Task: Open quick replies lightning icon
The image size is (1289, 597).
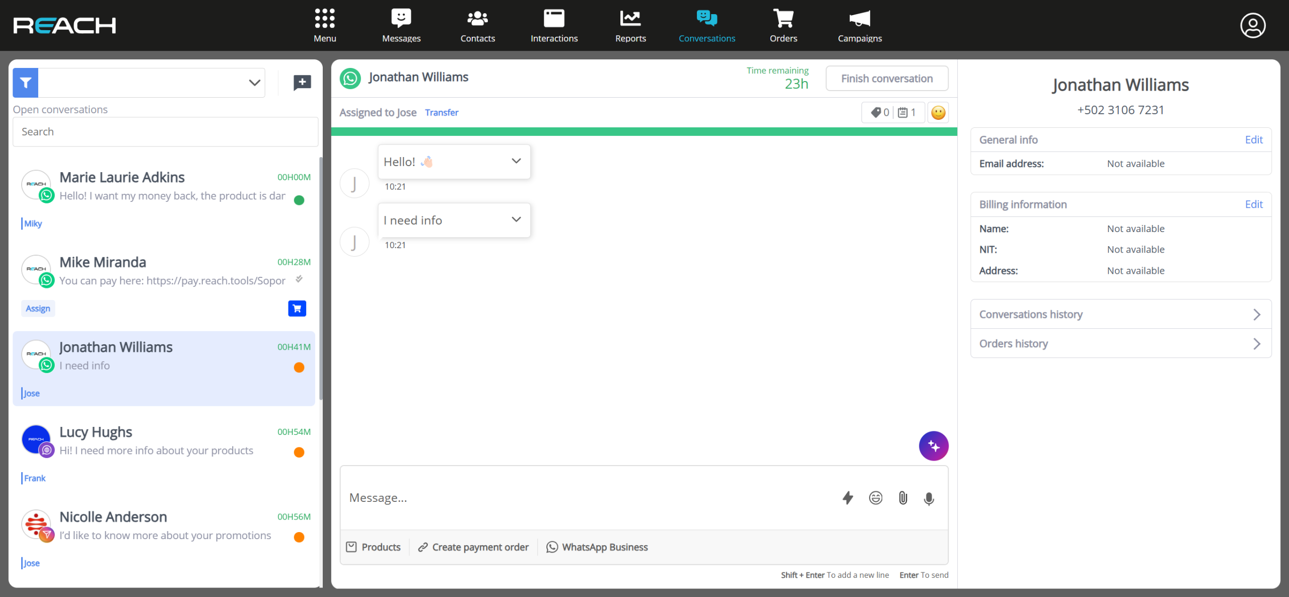Action: (848, 498)
